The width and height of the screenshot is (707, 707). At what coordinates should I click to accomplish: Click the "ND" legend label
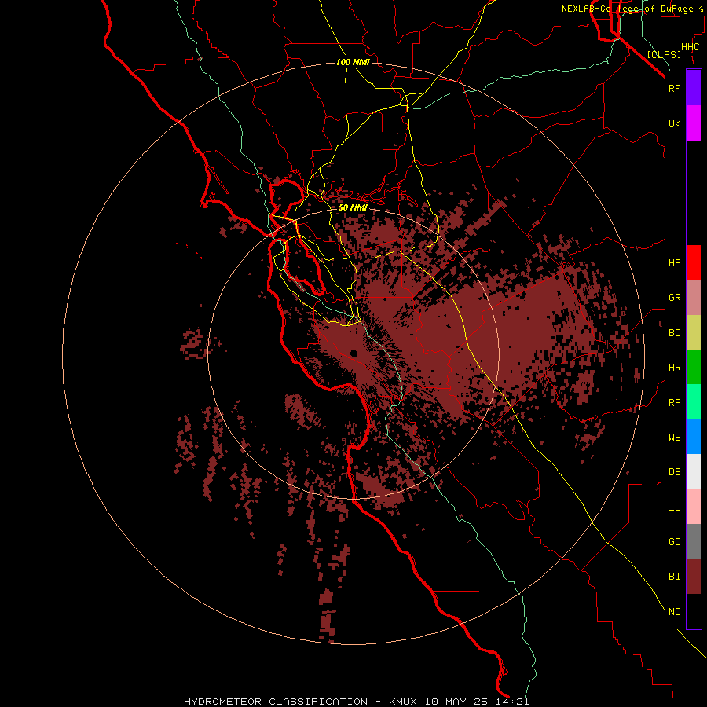point(674,611)
